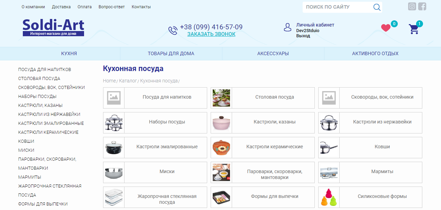This screenshot has height=210, width=441.
Task: Click the Кастрюли керамические thumbnail
Action: 221,147
